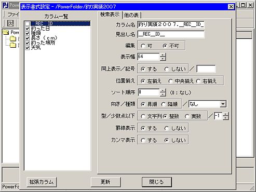Select する for 同上表示
Image resolution: width=256 pixels, height=192 pixels.
point(143,69)
